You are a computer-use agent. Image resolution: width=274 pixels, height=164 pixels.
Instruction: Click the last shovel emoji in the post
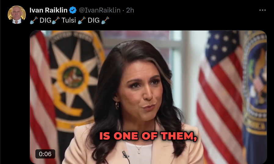tap(105, 20)
